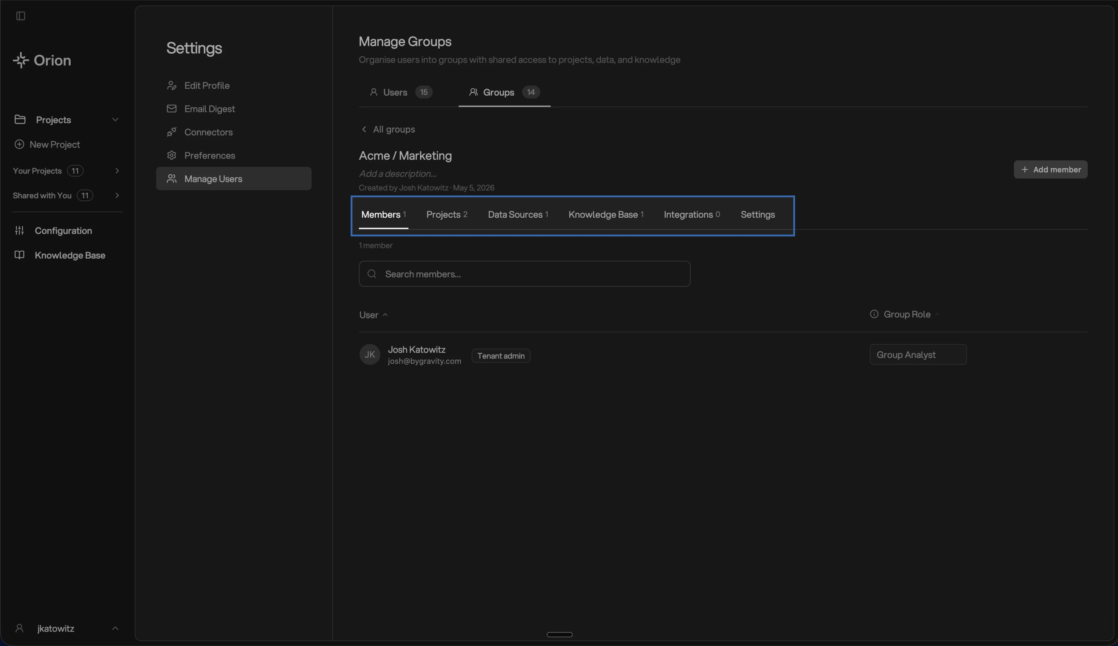1118x646 pixels.
Task: Open the Data Sources tab
Action: click(x=518, y=214)
